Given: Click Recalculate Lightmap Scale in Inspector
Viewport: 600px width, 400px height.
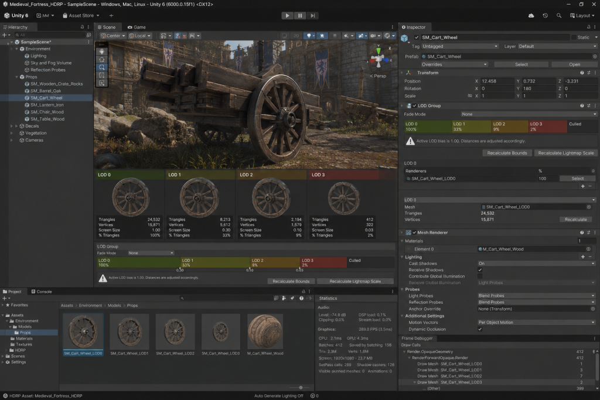Looking at the screenshot, I should [x=565, y=153].
